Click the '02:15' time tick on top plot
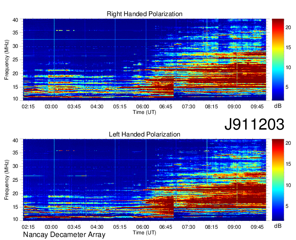Screen dimensions: 296x240 point(28,107)
